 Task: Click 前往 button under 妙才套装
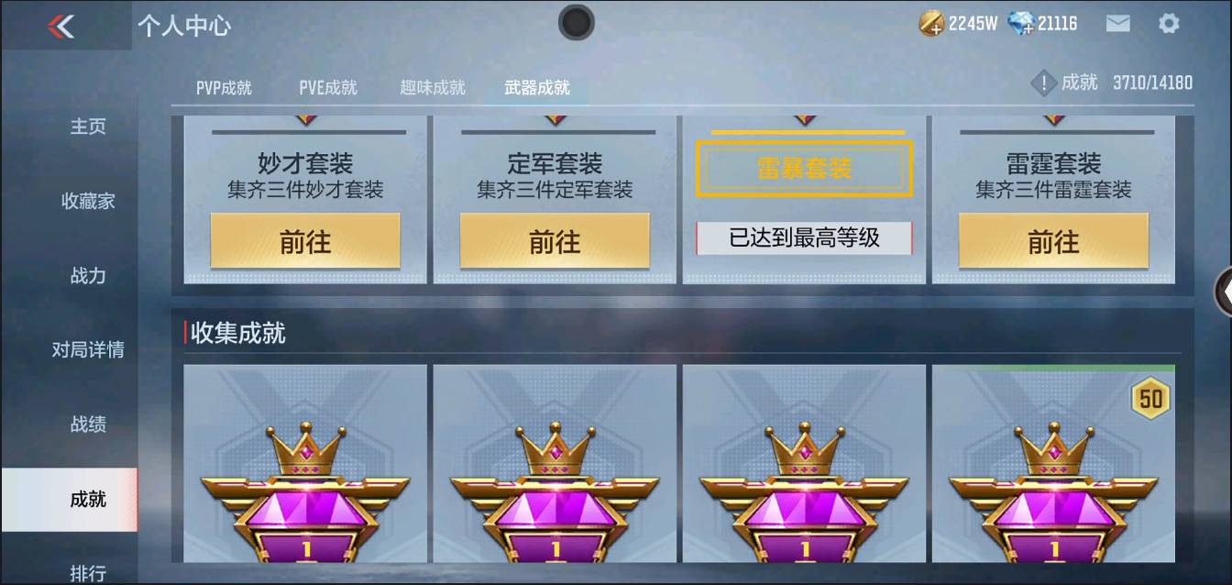[305, 241]
